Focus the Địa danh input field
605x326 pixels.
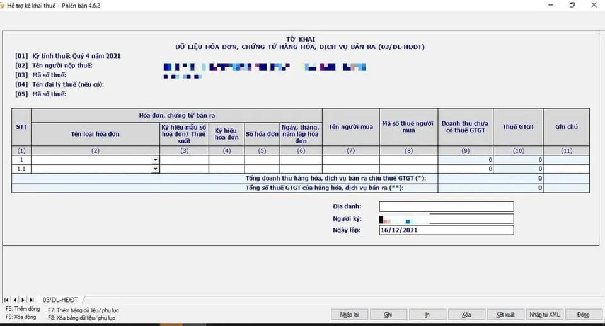[x=446, y=206]
